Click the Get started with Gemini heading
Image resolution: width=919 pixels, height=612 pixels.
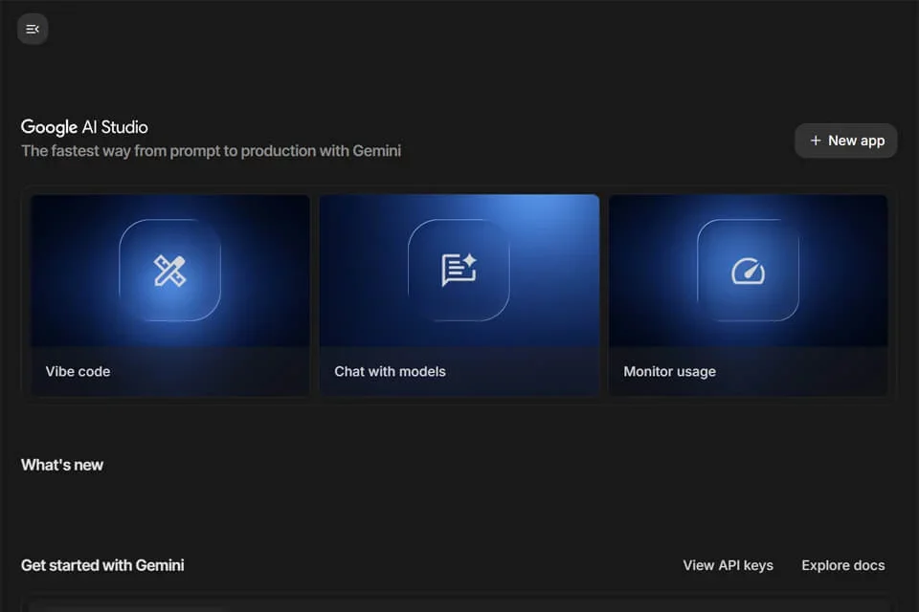102,565
